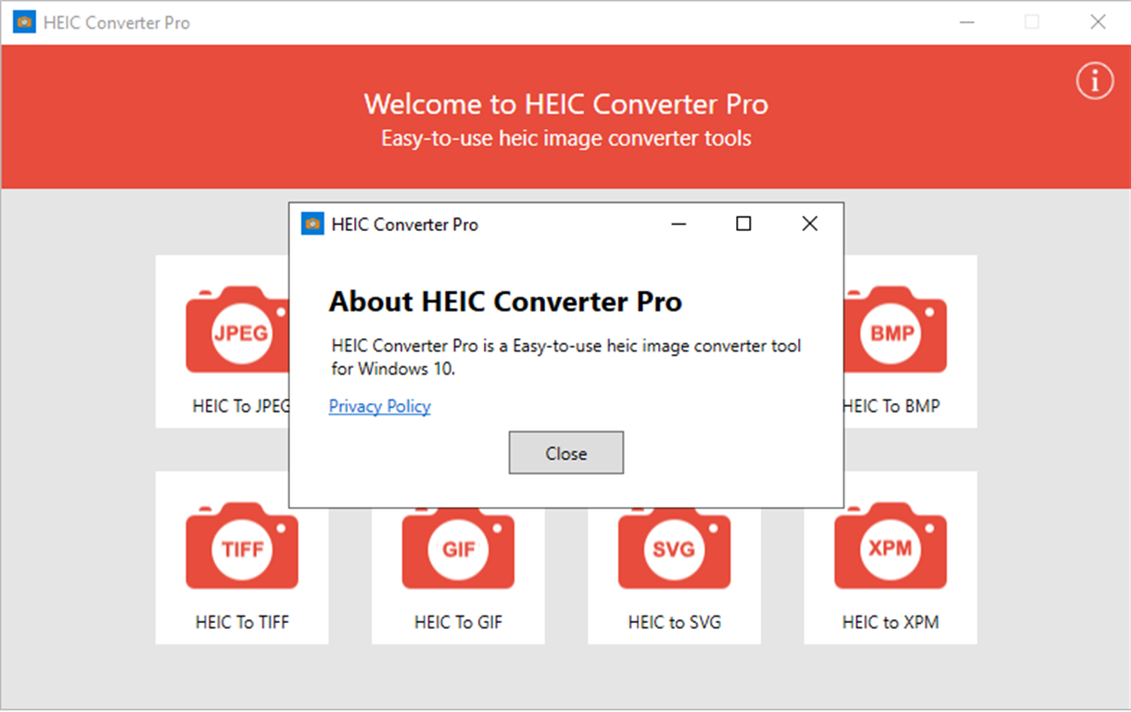
Task: Select the TIFF camera icon
Action: pyautogui.click(x=242, y=545)
